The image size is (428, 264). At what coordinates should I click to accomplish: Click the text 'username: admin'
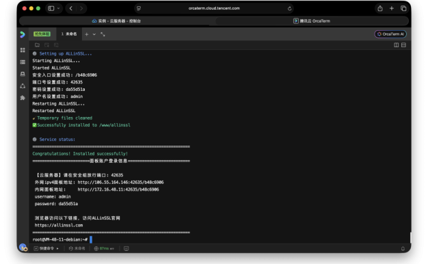click(53, 196)
